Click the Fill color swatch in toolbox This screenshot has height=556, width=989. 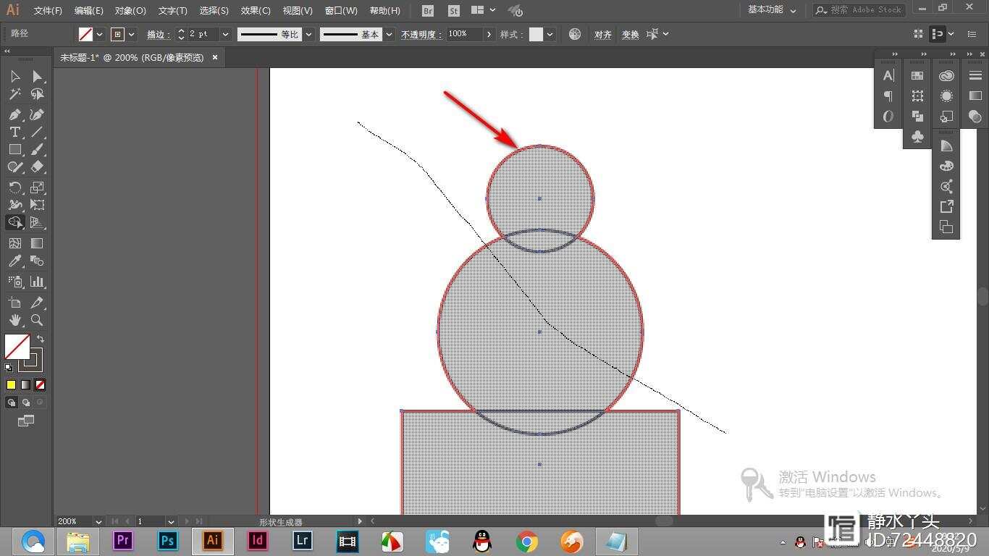coord(17,347)
